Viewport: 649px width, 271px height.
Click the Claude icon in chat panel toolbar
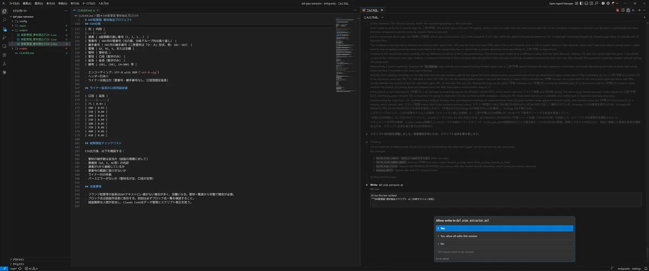tap(617, 10)
